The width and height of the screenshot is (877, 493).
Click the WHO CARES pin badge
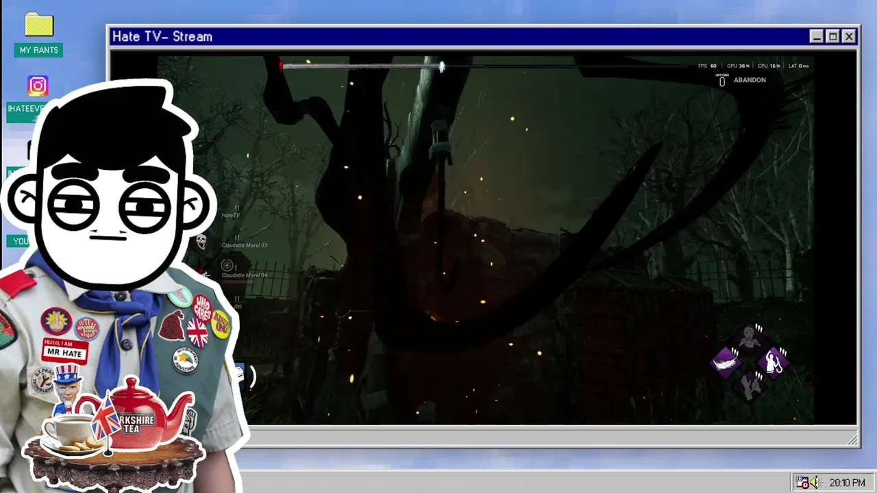click(x=202, y=309)
